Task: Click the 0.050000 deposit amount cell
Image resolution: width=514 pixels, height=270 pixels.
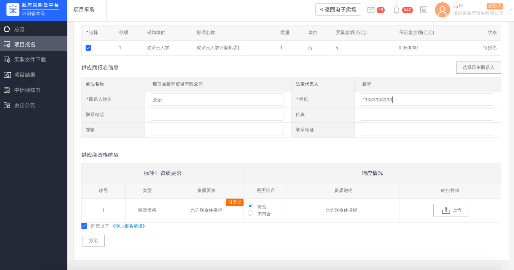Action: click(408, 48)
